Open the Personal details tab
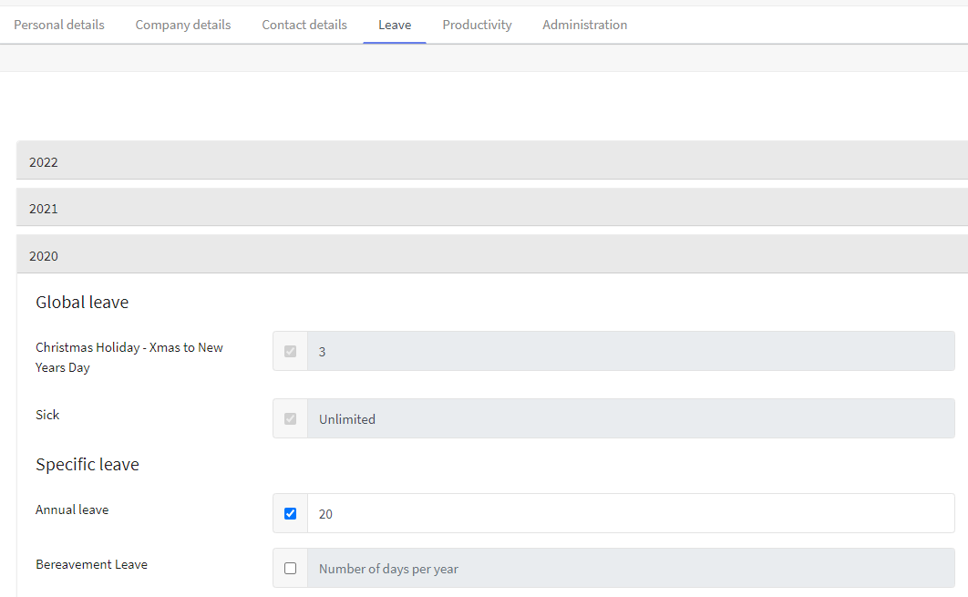Viewport: 968px width, 597px height. click(x=59, y=25)
